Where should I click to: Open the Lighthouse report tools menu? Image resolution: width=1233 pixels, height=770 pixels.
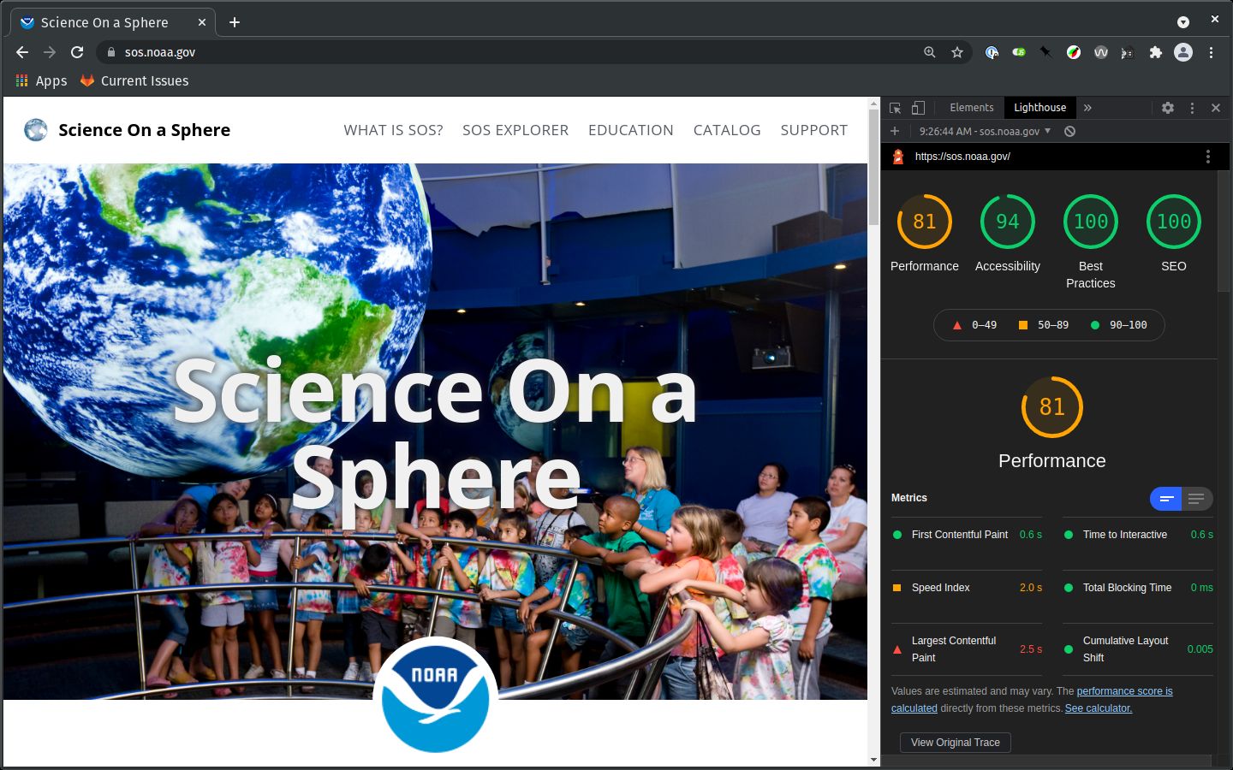[1208, 157]
